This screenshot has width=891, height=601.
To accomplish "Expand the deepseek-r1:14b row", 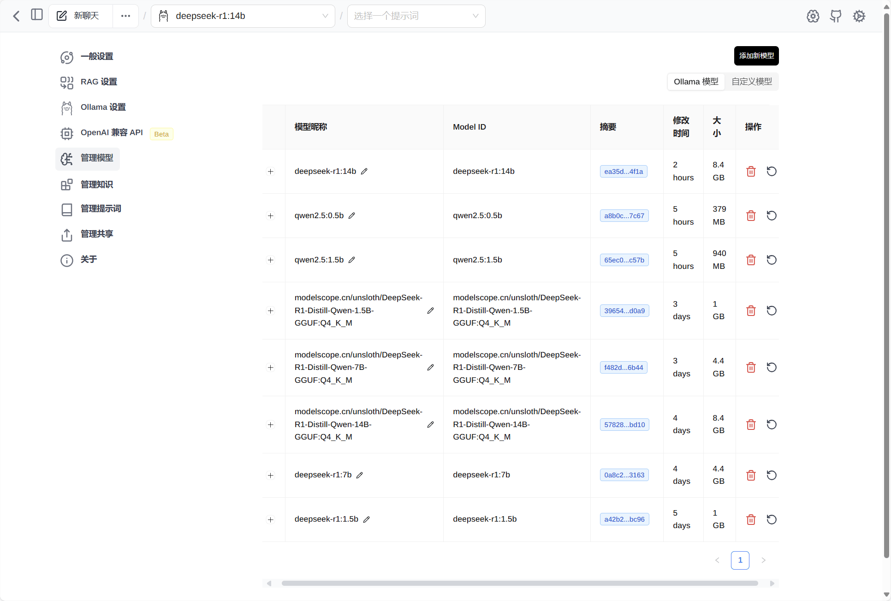I will pyautogui.click(x=271, y=172).
